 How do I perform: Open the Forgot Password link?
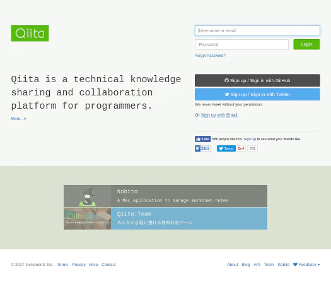(x=210, y=56)
